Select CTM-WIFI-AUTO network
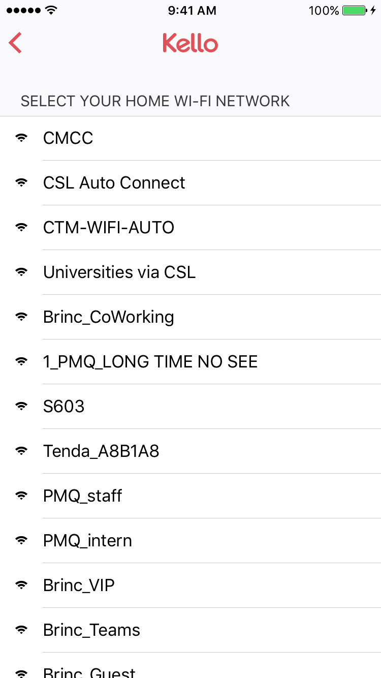 coord(190,228)
